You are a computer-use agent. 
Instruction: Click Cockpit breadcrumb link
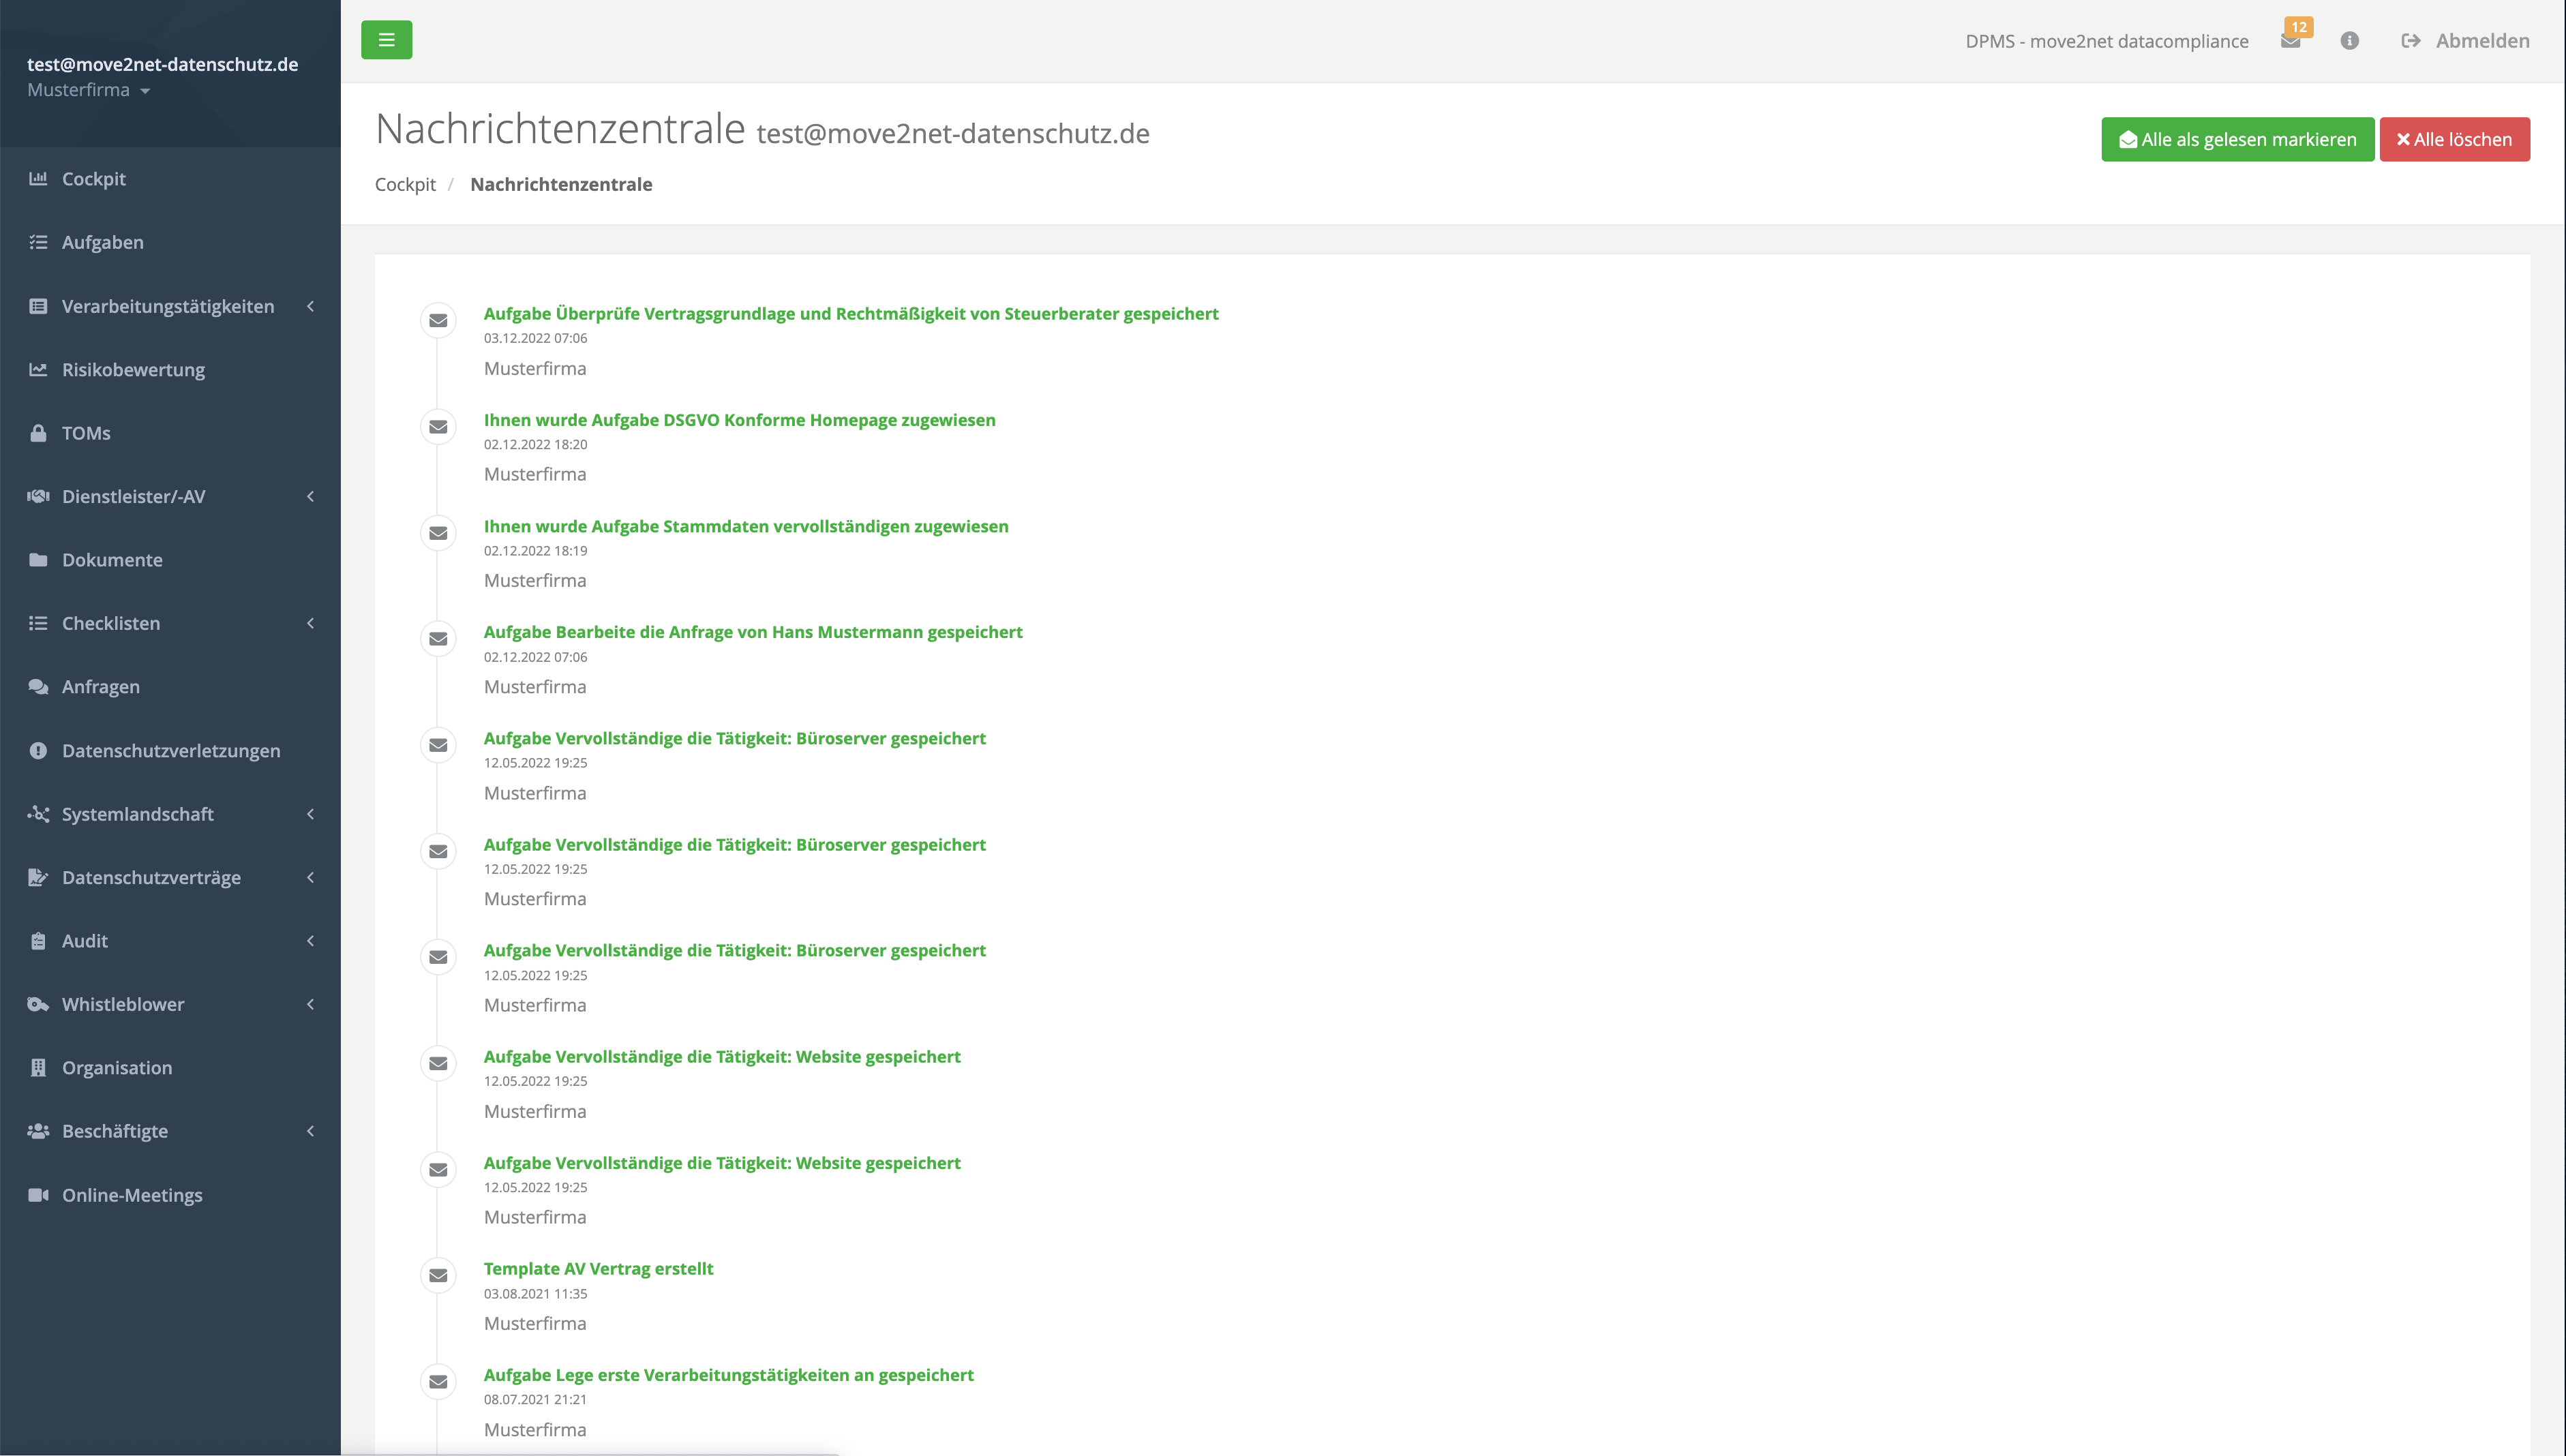pos(405,184)
